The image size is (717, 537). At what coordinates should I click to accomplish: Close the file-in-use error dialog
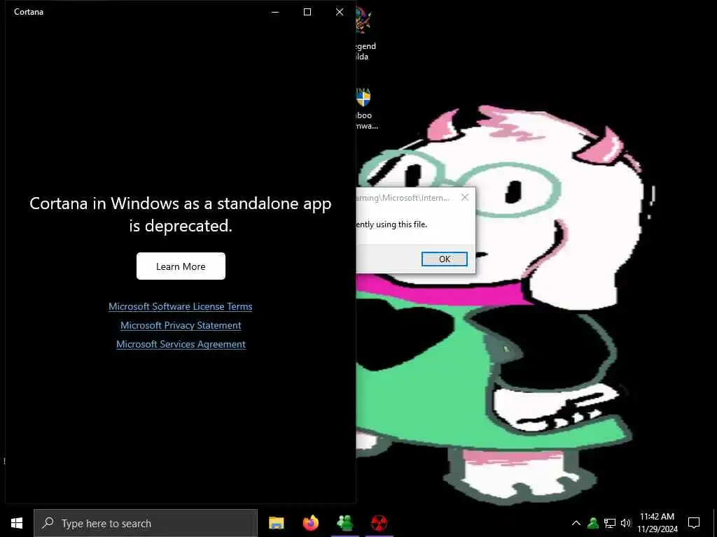[x=465, y=197]
